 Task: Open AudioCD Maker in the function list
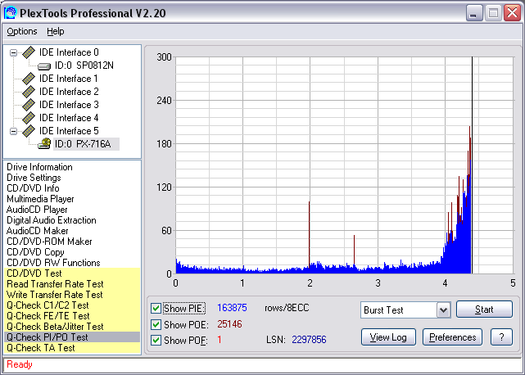[x=37, y=231]
